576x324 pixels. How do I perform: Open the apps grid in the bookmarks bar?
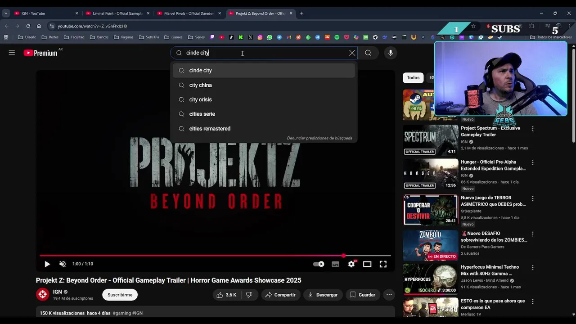6,37
